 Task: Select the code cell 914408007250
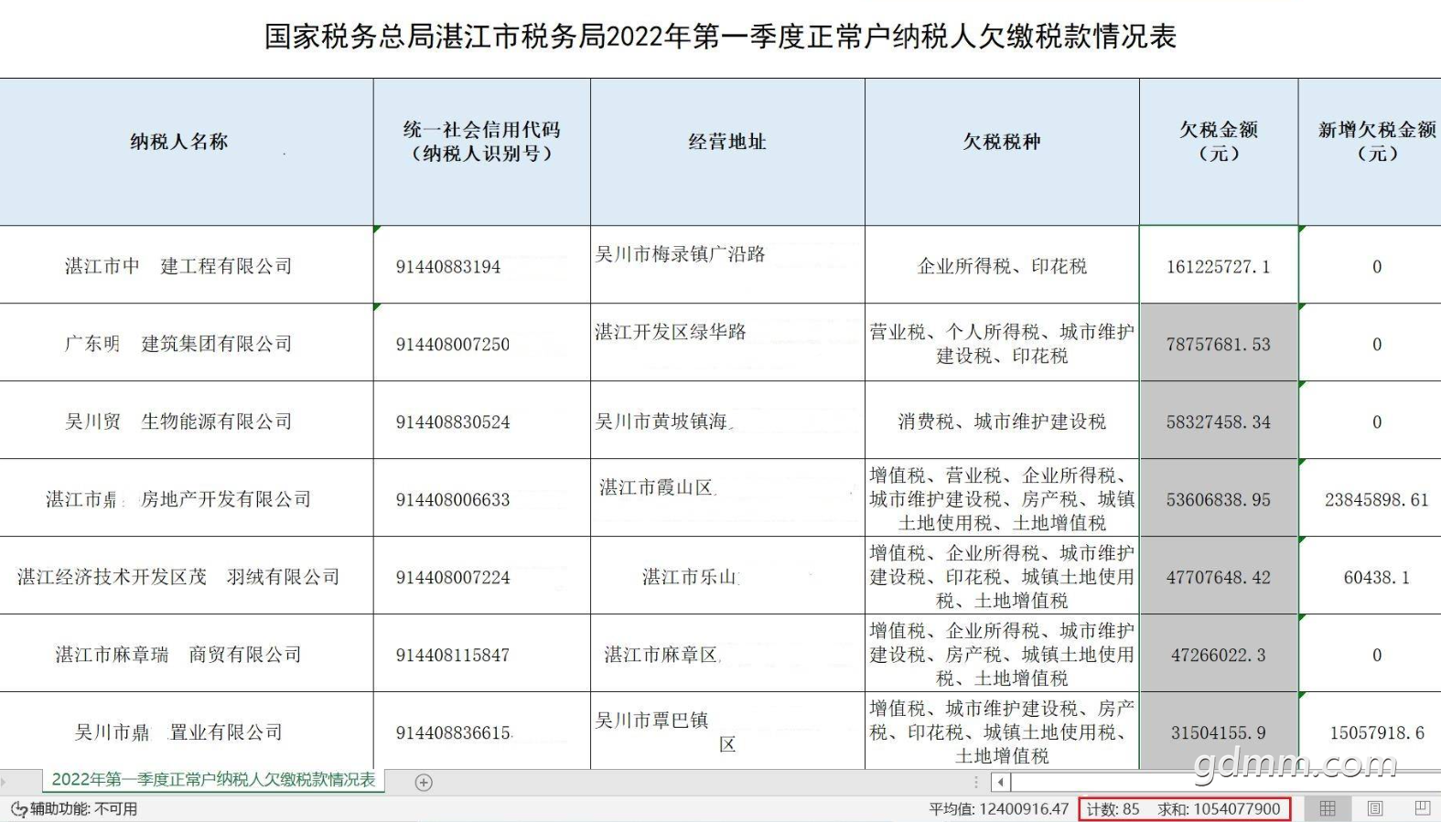[x=482, y=343]
